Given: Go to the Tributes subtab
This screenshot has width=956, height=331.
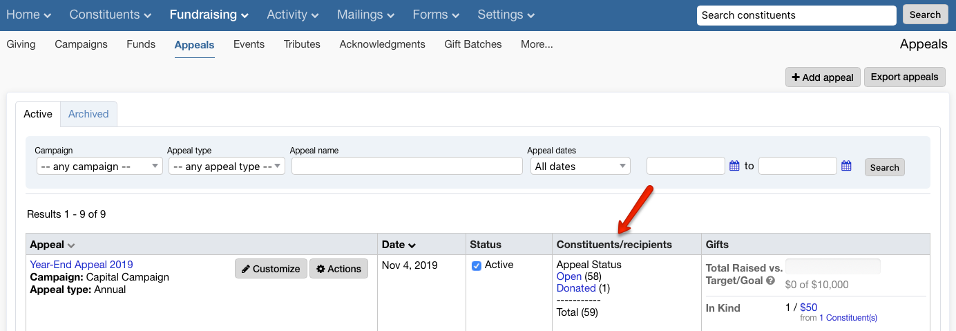Looking at the screenshot, I should [x=302, y=44].
